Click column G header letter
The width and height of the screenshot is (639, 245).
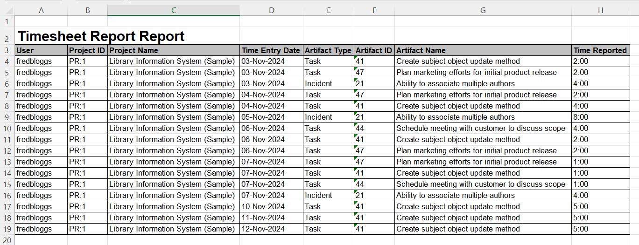(x=483, y=10)
